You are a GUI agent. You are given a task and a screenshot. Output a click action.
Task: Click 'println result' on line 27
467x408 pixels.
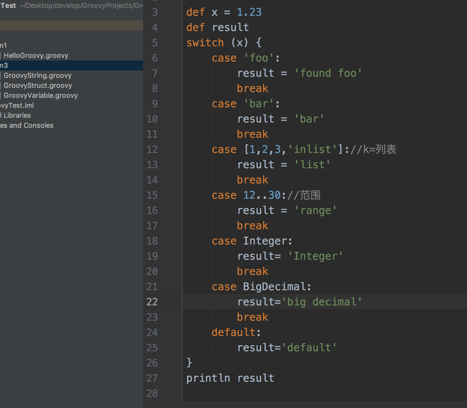[230, 378]
